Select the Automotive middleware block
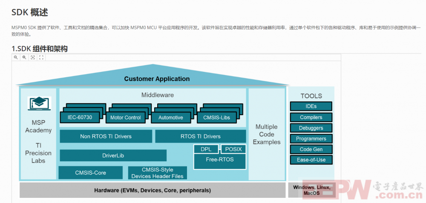This screenshot has height=203, width=426. point(171,118)
